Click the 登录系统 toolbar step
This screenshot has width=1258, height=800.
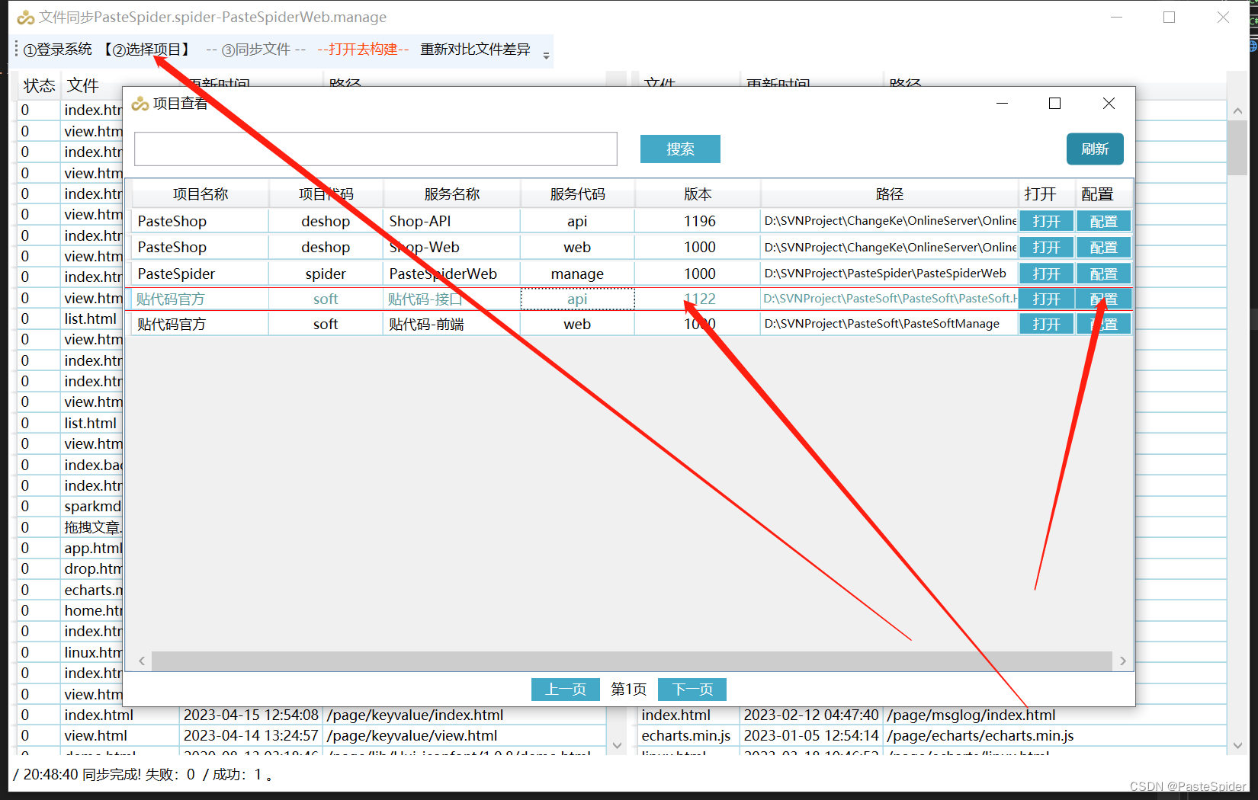(58, 50)
